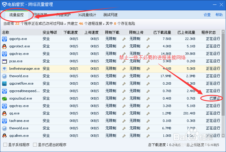The width and height of the screenshot is (226, 152).
Task: Open 帮助 link
Action: click(219, 15)
